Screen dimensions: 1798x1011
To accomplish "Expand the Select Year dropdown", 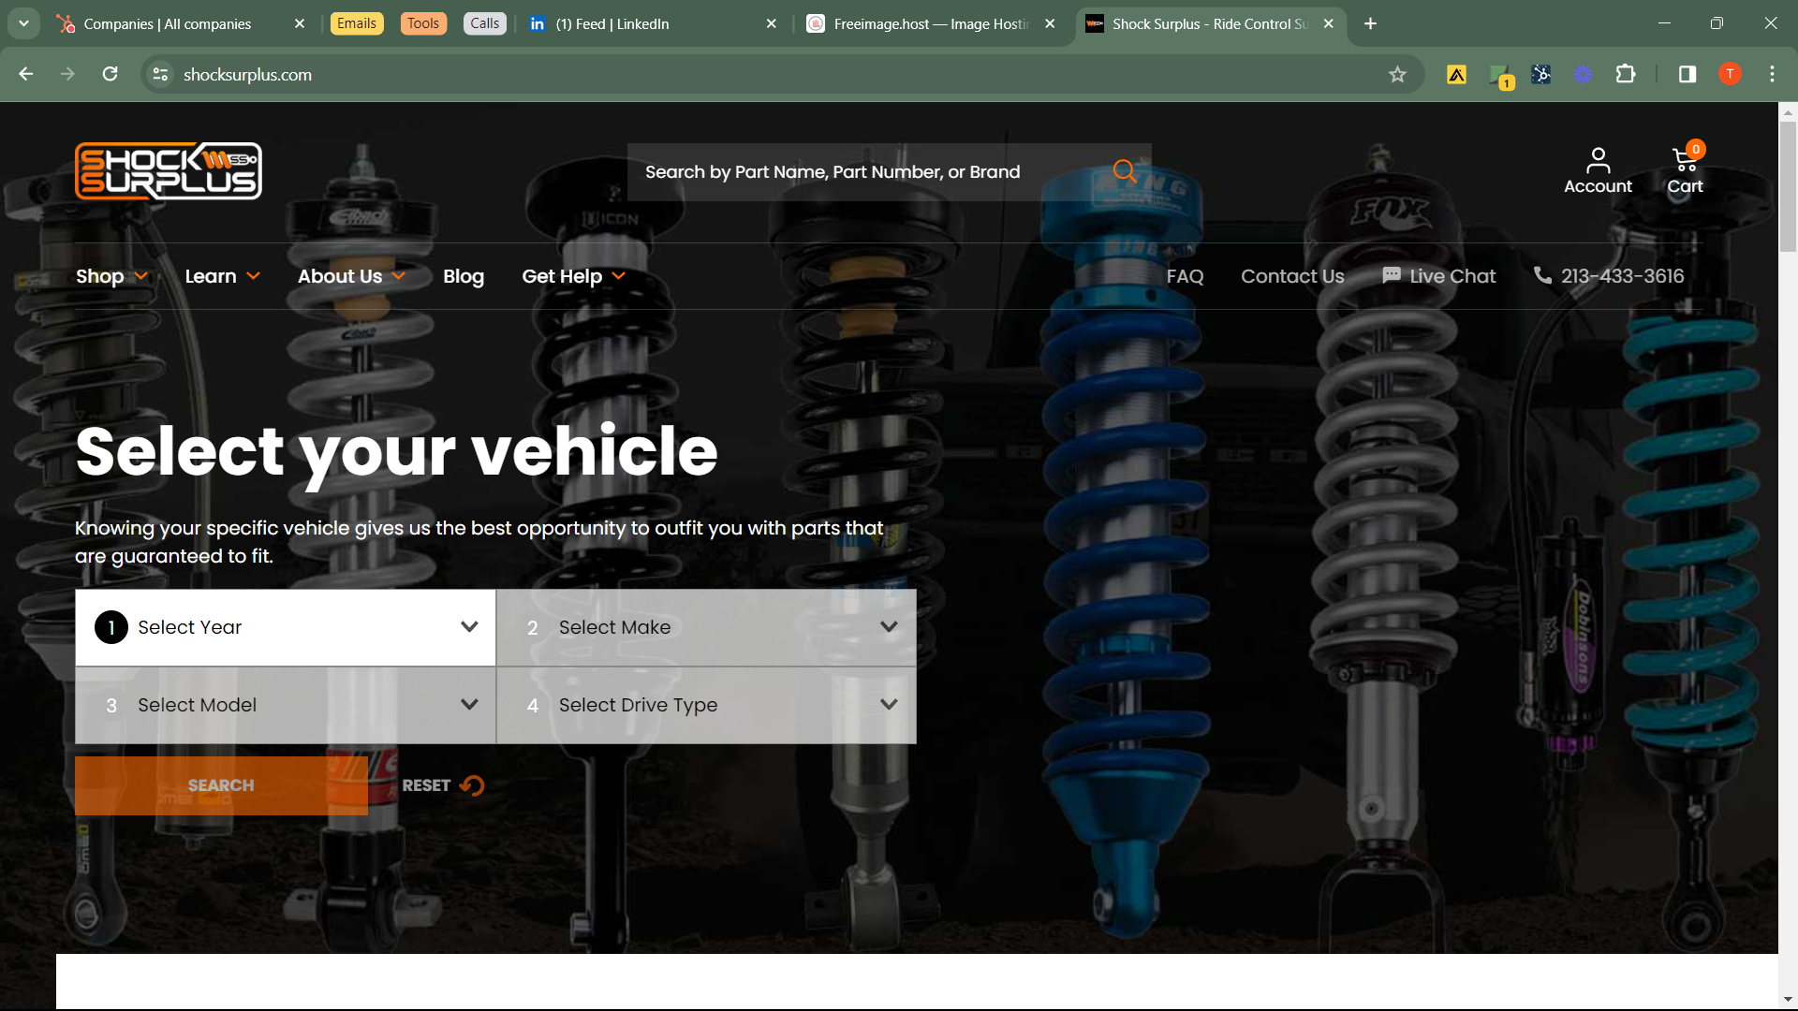I will point(286,627).
